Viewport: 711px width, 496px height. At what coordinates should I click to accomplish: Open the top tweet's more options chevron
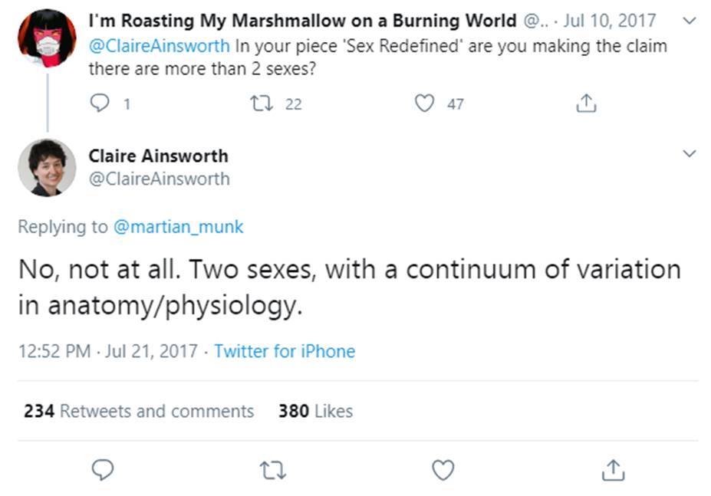click(x=690, y=21)
